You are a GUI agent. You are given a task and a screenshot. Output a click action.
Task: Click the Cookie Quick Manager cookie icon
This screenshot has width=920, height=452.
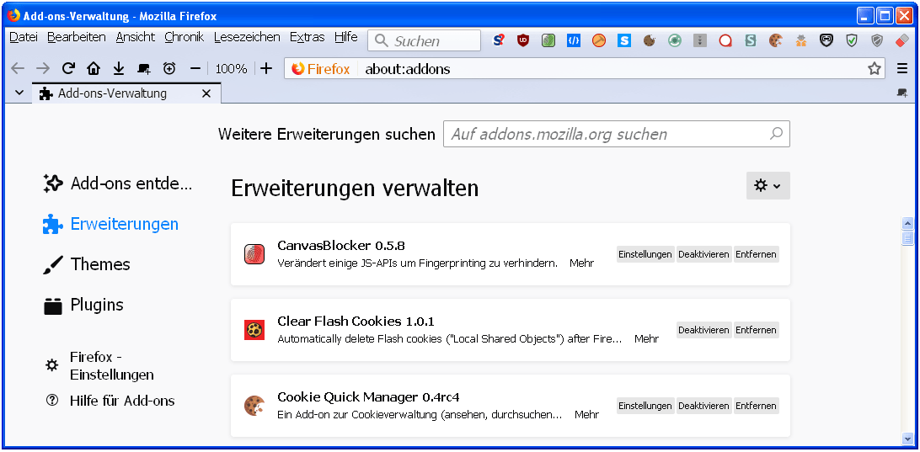[x=254, y=406]
